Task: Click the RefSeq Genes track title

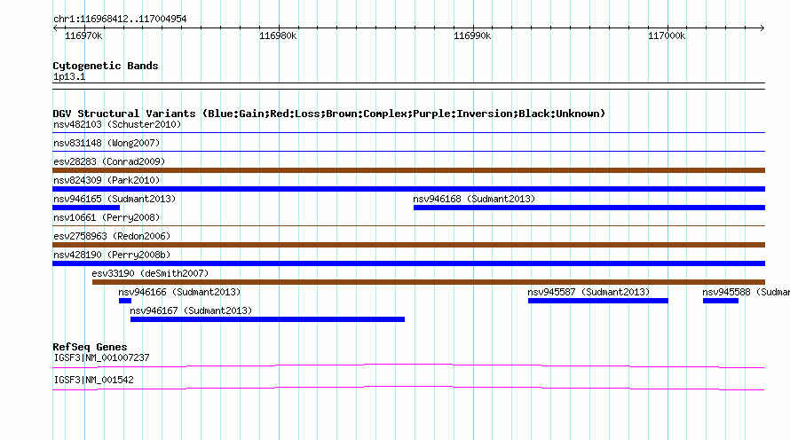Action: (x=90, y=347)
